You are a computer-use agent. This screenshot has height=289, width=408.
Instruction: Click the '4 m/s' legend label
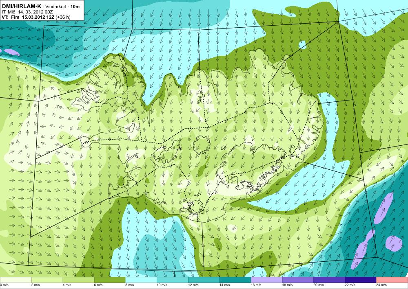coord(67,285)
